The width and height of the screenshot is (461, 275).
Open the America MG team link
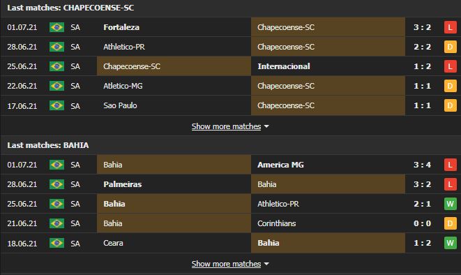(280, 165)
